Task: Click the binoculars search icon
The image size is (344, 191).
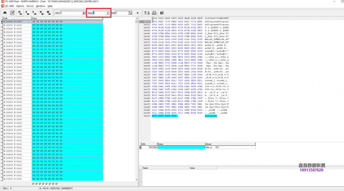Action: click(x=5, y=13)
